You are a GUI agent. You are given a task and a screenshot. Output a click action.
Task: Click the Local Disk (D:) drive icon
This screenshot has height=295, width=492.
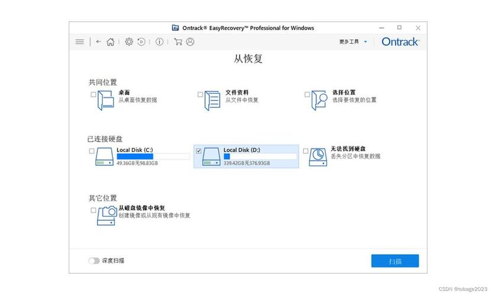tap(212, 156)
